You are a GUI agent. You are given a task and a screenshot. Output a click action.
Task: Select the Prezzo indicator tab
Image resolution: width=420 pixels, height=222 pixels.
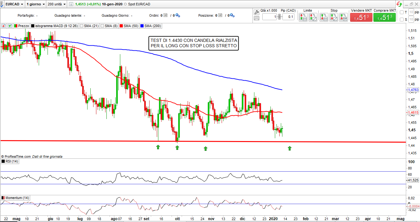click(21, 26)
